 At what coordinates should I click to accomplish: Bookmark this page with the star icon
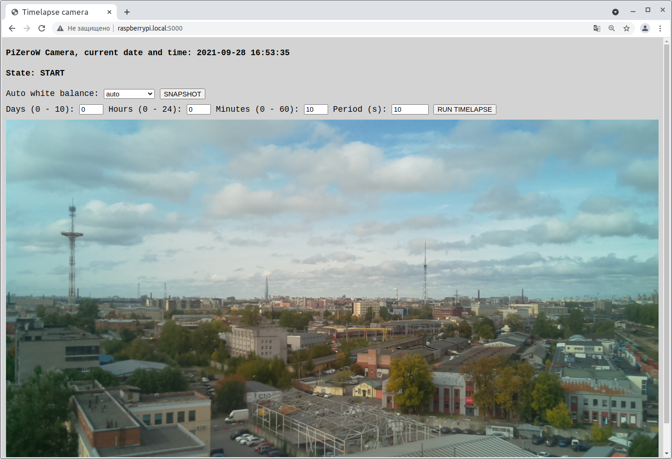pos(627,28)
